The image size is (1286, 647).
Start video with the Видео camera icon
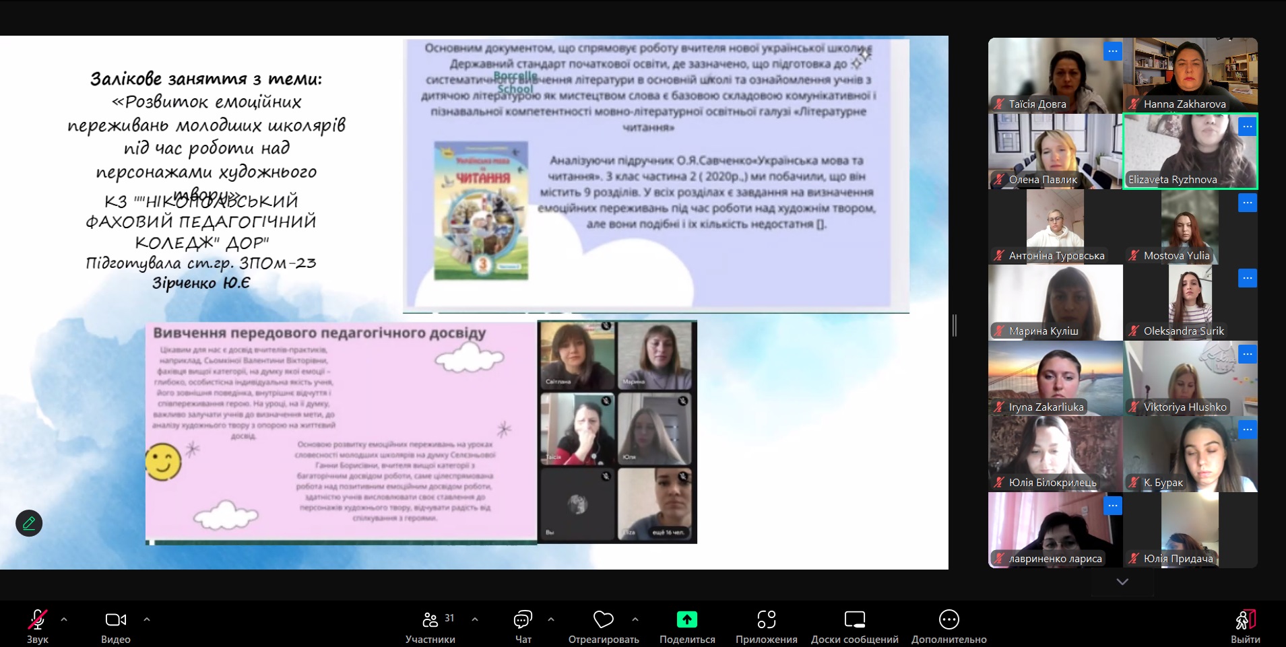(116, 619)
